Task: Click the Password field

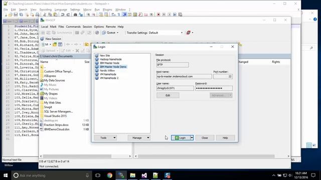Action: 214,88
